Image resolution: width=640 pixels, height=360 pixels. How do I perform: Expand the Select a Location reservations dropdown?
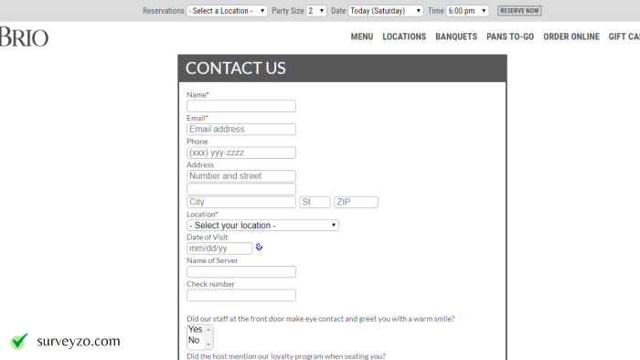227,11
